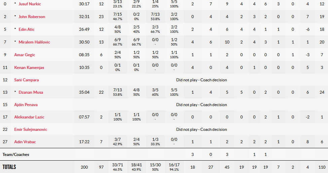View Miralem Halilovic player page
This screenshot has height=173, width=328.
pyautogui.click(x=34, y=42)
